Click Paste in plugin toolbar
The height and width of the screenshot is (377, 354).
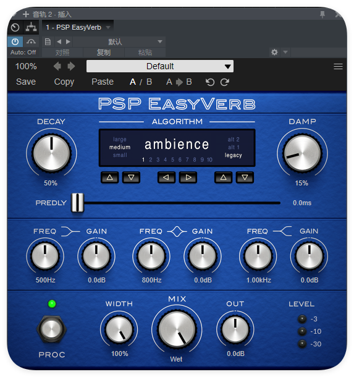pyautogui.click(x=103, y=82)
